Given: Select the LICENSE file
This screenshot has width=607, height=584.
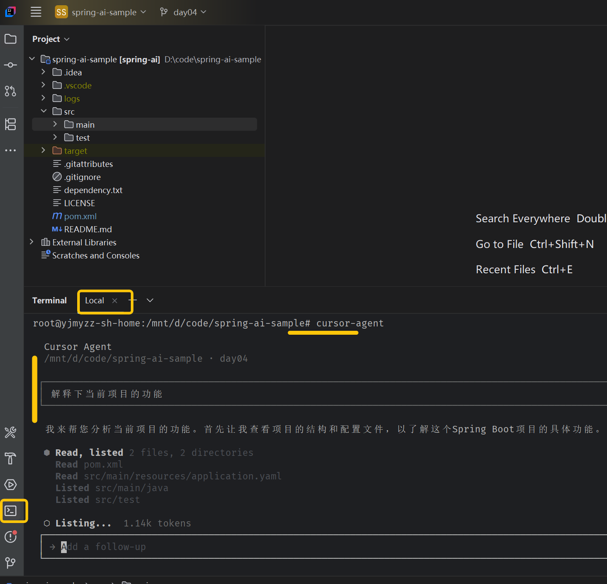Looking at the screenshot, I should click(79, 203).
